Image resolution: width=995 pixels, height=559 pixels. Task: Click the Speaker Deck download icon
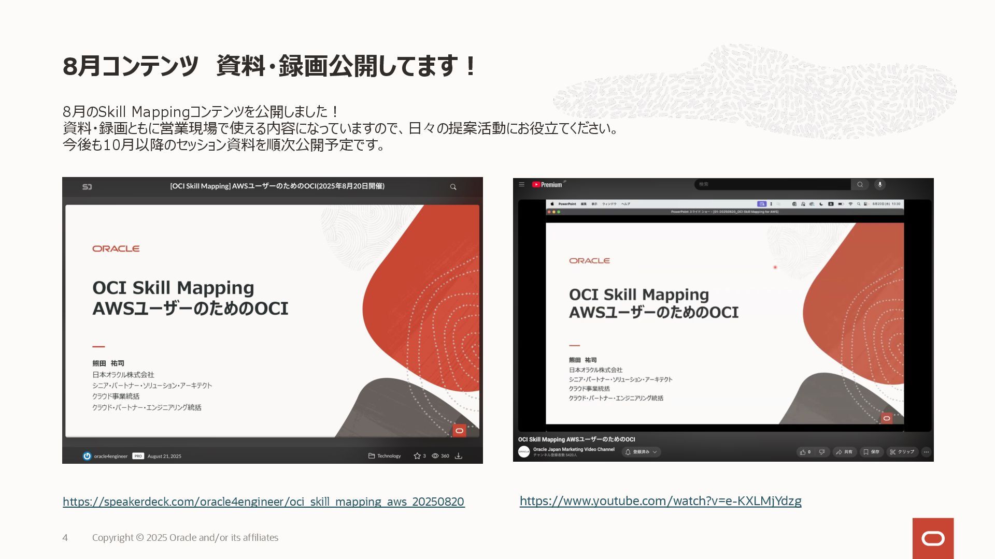[458, 456]
